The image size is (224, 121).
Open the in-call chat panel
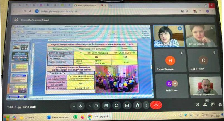point(213,104)
